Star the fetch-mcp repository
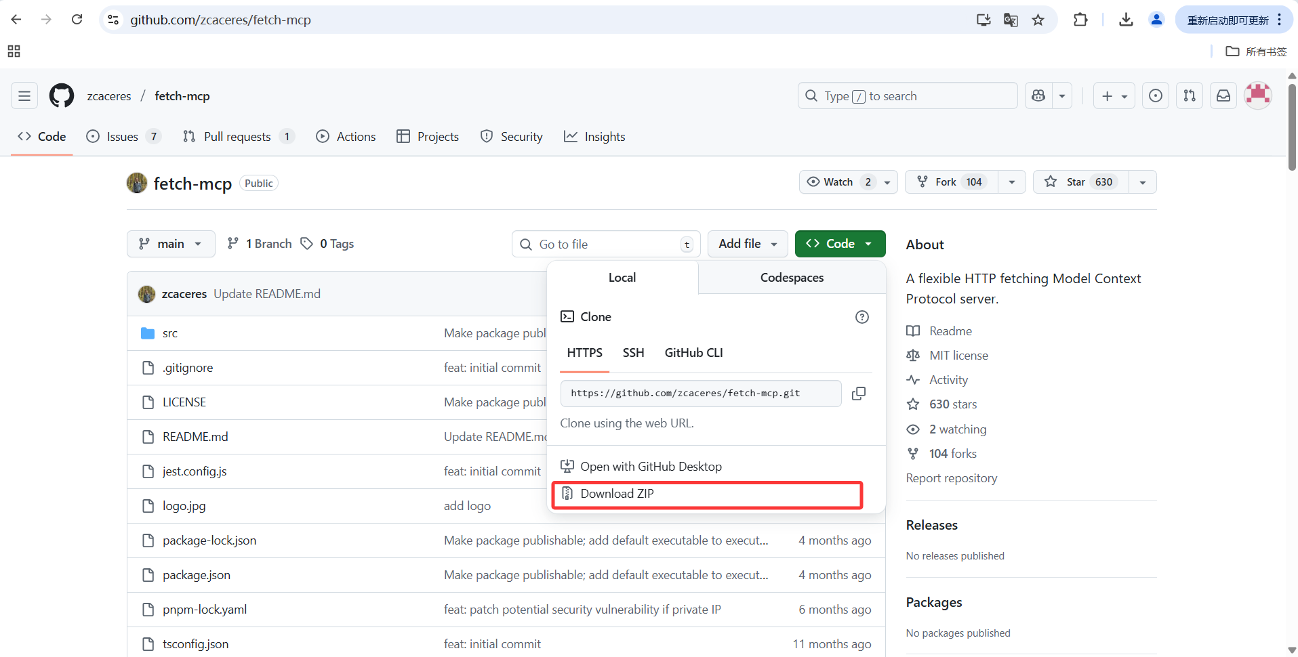The width and height of the screenshot is (1298, 657). (1080, 182)
